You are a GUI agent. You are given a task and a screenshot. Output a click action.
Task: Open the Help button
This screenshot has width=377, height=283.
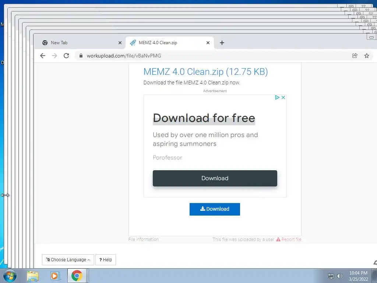[x=106, y=260]
